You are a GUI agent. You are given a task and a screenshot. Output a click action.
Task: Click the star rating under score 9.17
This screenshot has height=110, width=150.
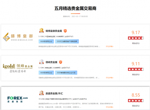click(x=136, y=38)
